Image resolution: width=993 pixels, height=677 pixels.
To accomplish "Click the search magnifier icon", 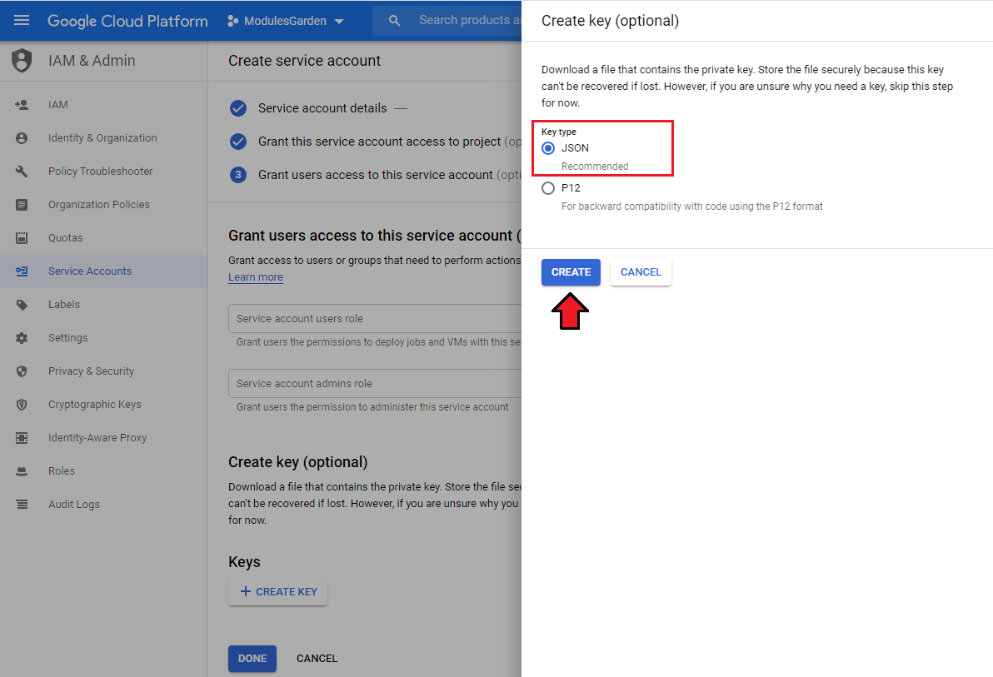I will (x=395, y=21).
